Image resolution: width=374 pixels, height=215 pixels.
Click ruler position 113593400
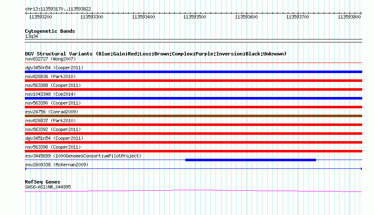tap(143, 17)
